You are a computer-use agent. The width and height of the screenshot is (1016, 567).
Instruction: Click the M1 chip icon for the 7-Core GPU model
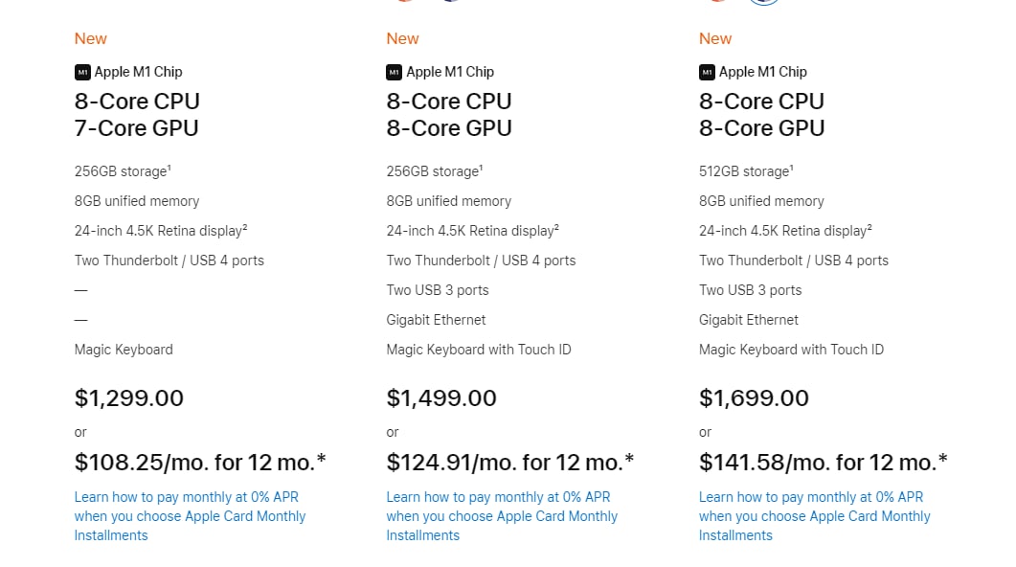click(82, 72)
